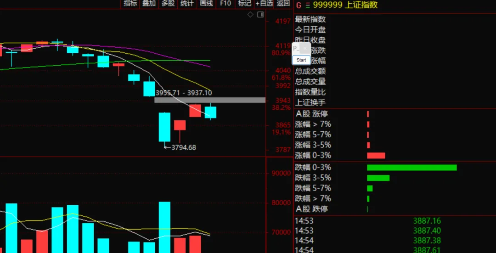The width and height of the screenshot is (496, 253).
Task: Toggle the side panel layout icon
Action: (260, 15)
